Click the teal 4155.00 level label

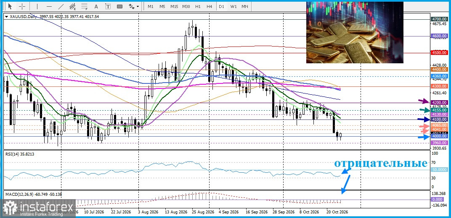(x=439, y=110)
